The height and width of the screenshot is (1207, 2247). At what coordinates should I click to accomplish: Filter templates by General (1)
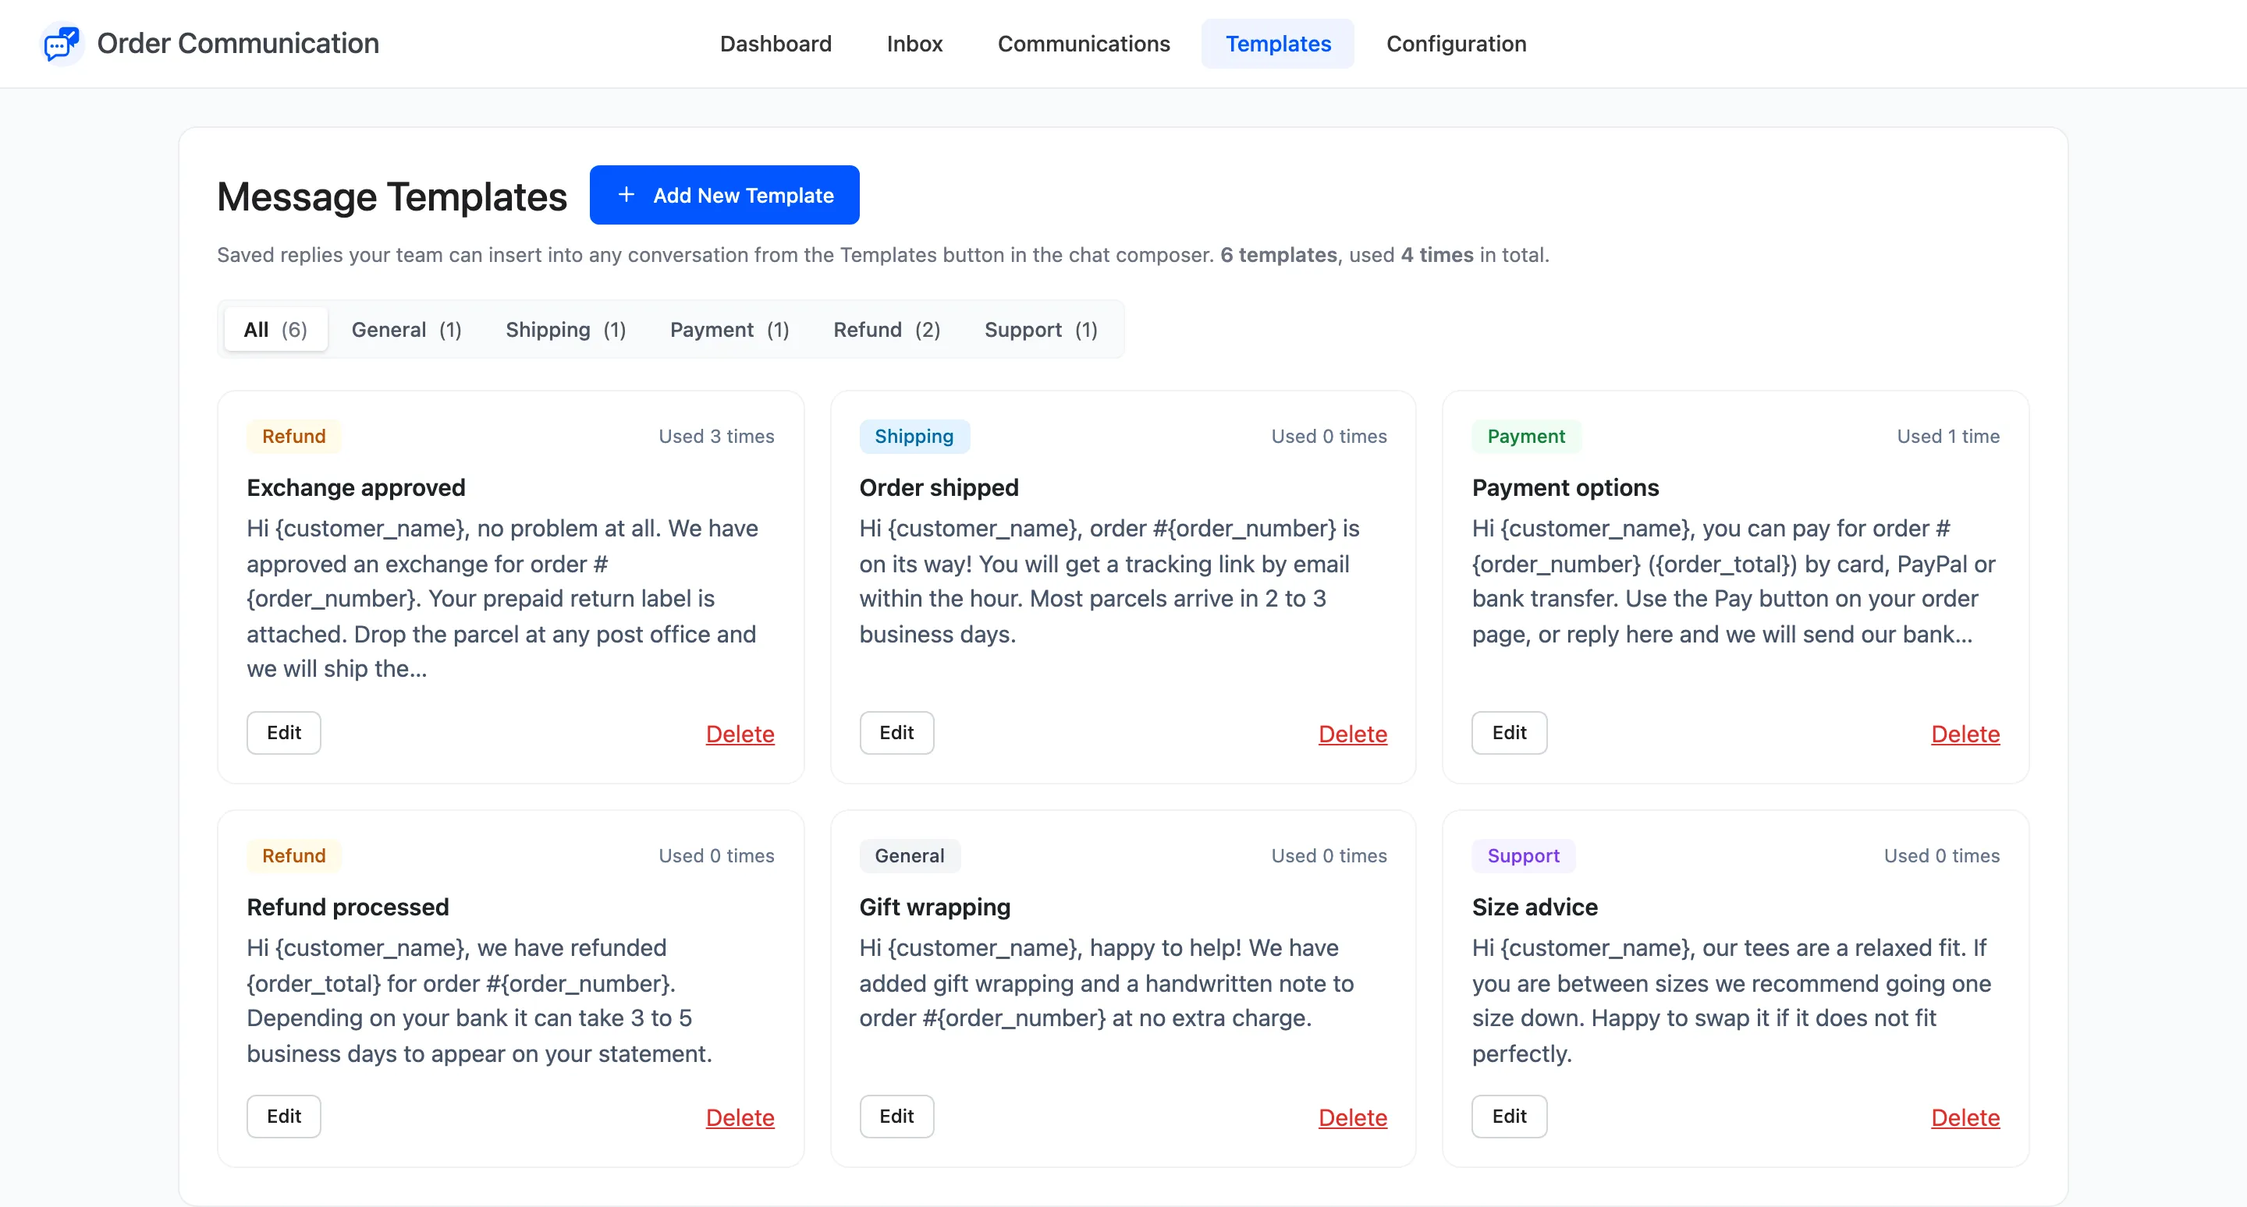406,329
